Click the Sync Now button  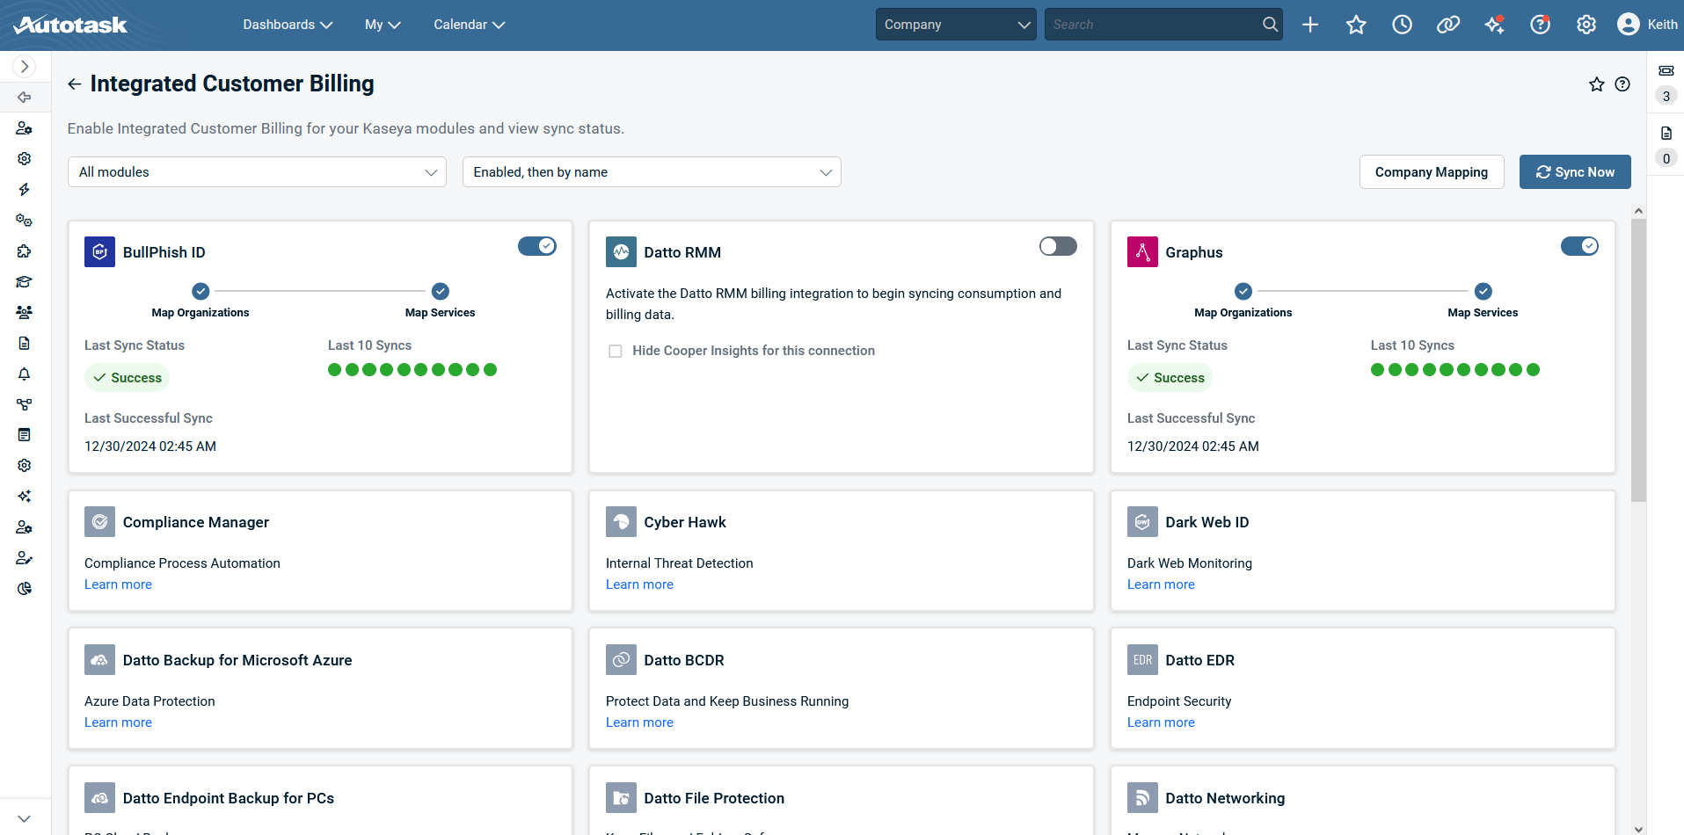coord(1575,172)
